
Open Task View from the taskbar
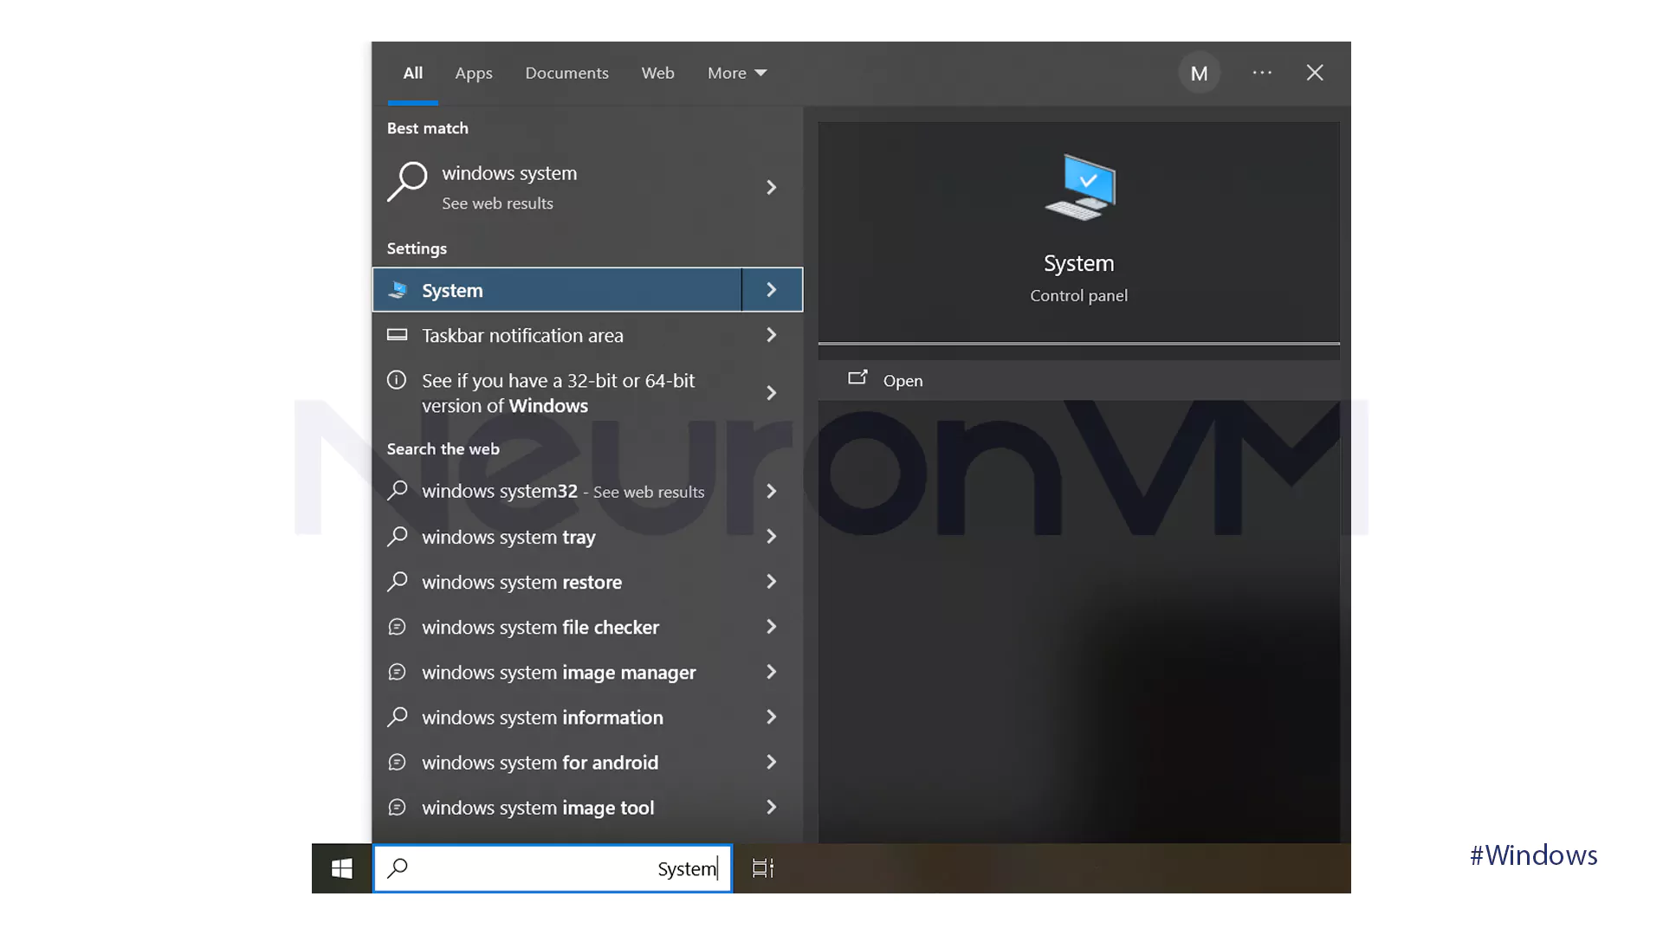762,868
